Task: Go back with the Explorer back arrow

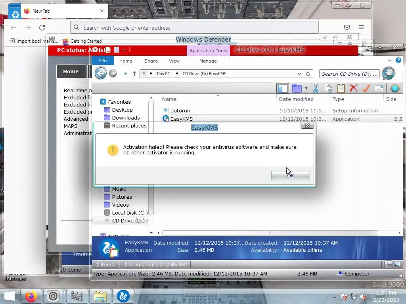Action: pyautogui.click(x=100, y=73)
